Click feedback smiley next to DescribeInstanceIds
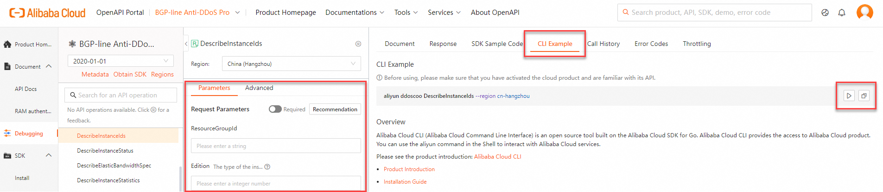 point(358,44)
